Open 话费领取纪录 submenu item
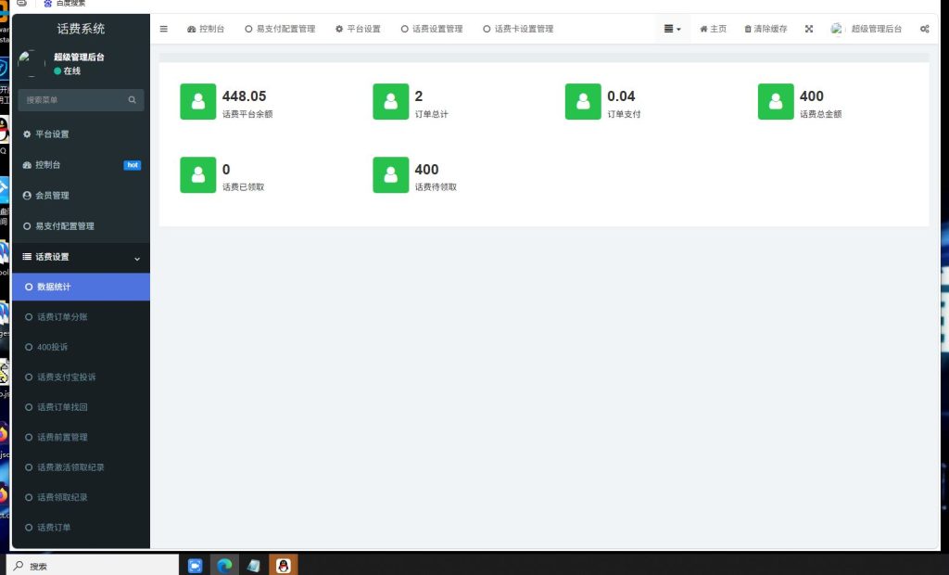The image size is (949, 575). click(x=82, y=497)
